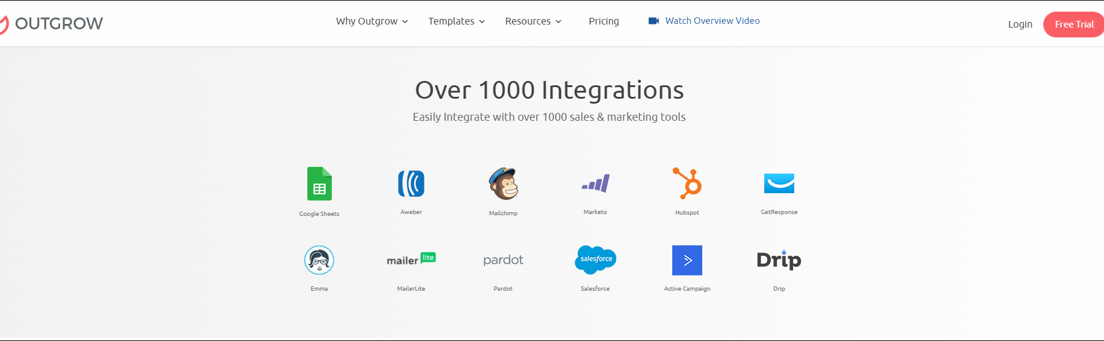This screenshot has width=1104, height=341.
Task: Click the Google Sheets integration icon
Action: tap(319, 183)
